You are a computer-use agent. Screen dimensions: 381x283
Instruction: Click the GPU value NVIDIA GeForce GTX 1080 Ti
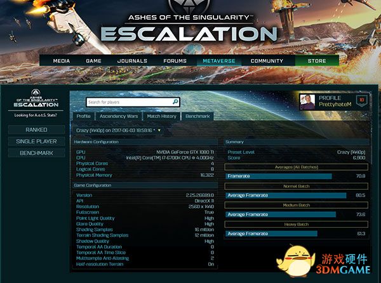(185, 152)
